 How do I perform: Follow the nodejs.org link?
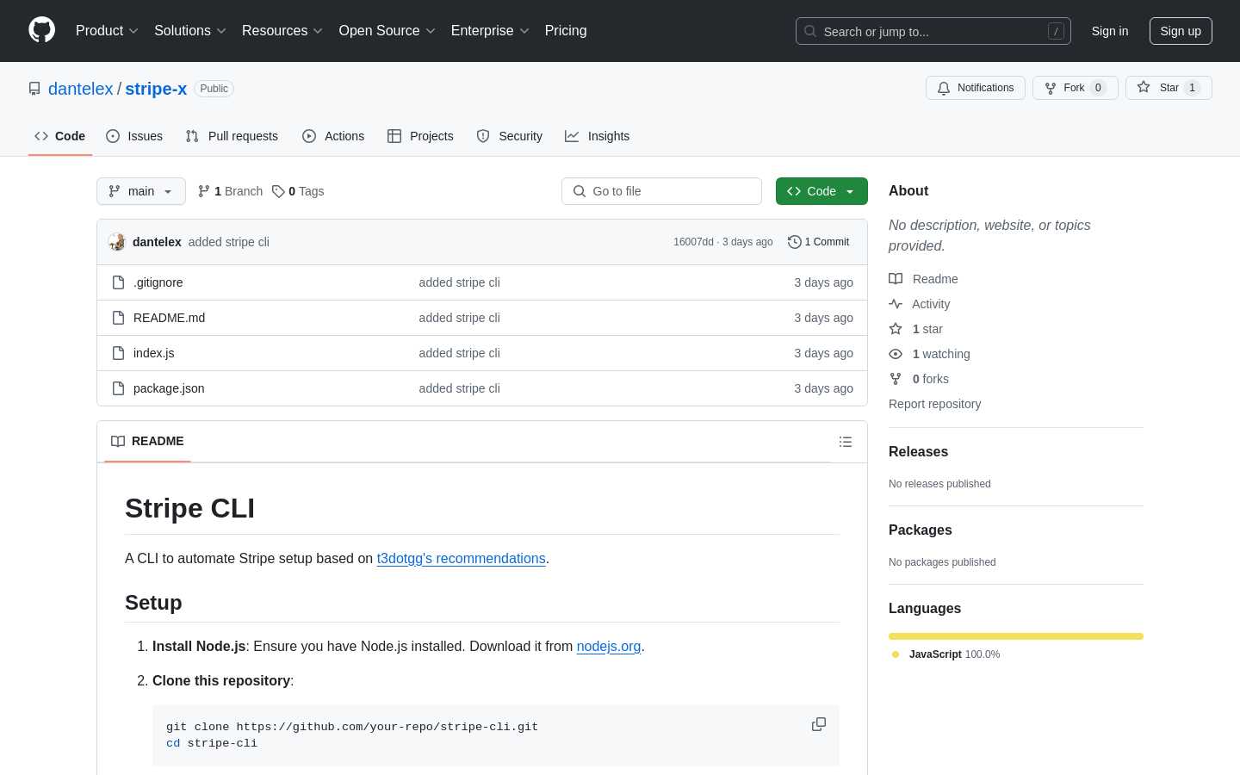(x=609, y=646)
